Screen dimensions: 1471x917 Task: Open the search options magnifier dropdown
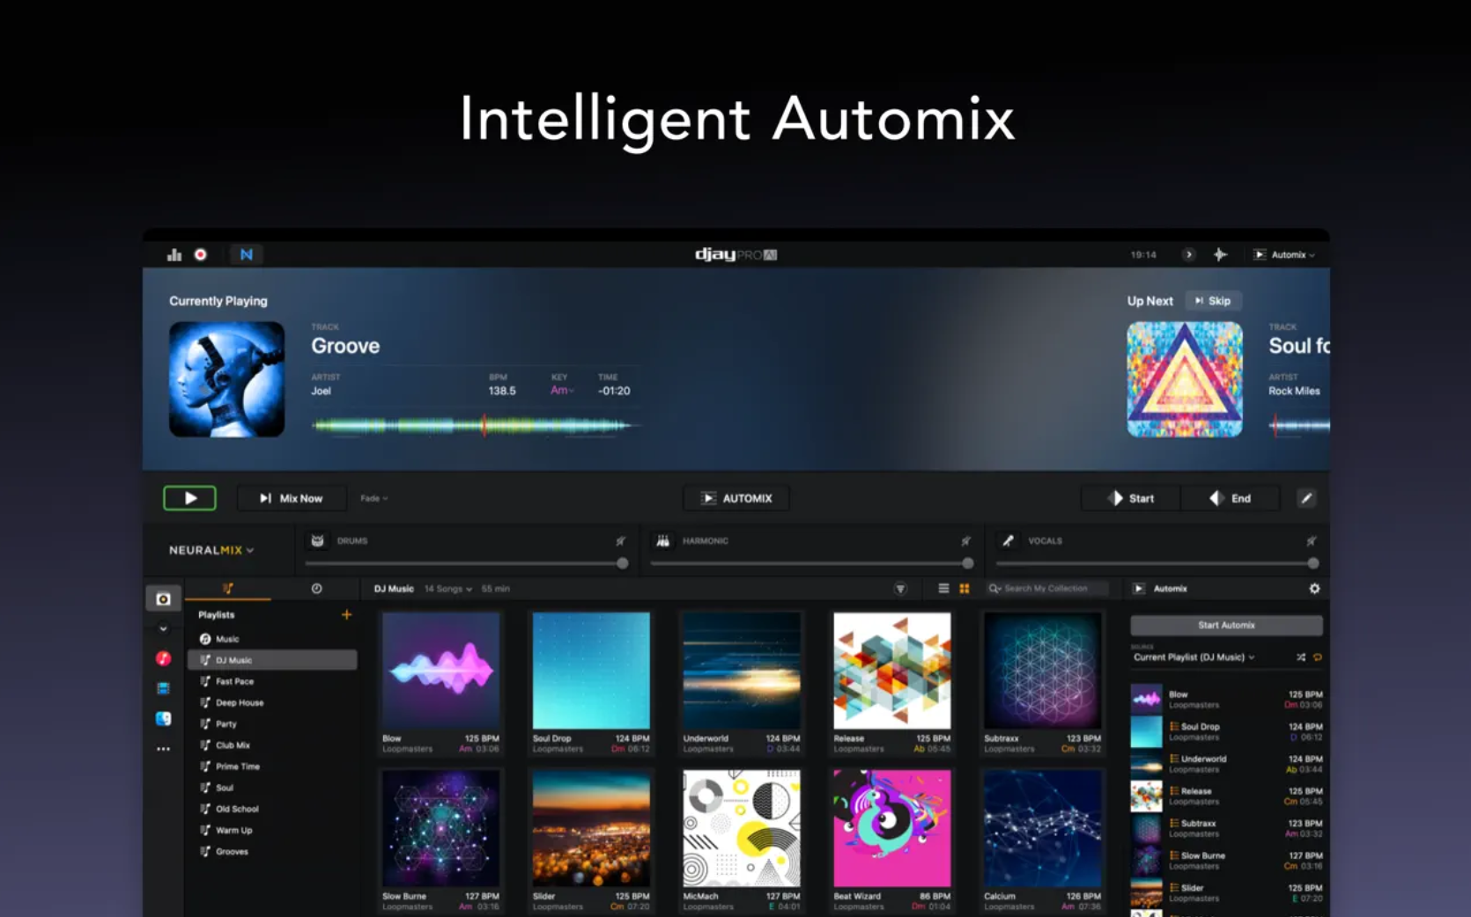(994, 589)
